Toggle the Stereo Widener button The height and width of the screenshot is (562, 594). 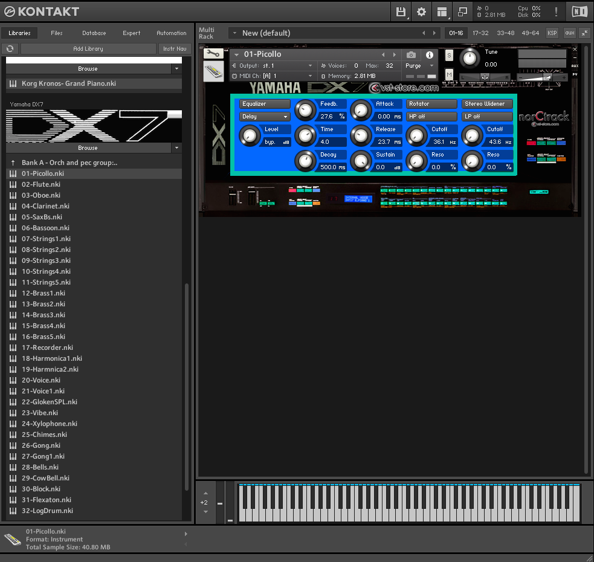pos(487,104)
